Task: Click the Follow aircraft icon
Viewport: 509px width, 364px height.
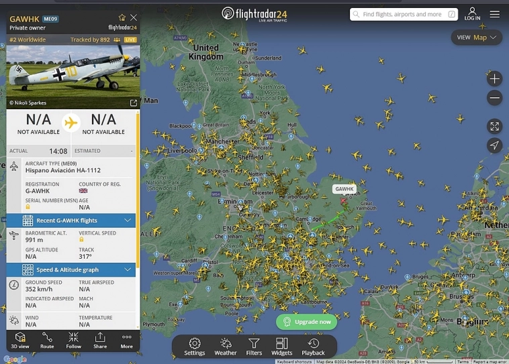Action: tap(74, 341)
